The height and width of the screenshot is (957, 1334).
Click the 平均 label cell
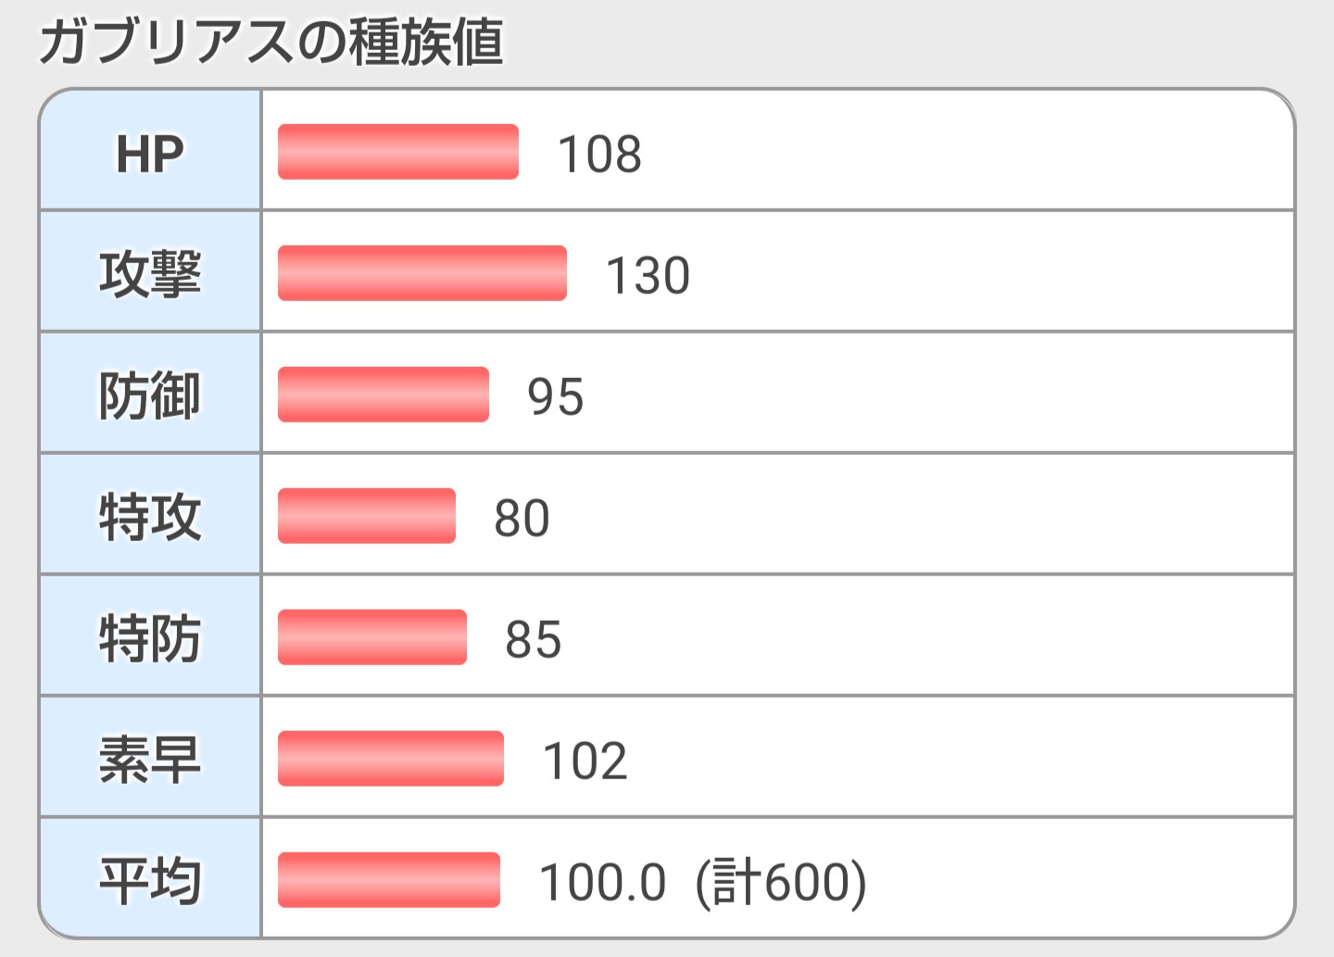point(150,878)
